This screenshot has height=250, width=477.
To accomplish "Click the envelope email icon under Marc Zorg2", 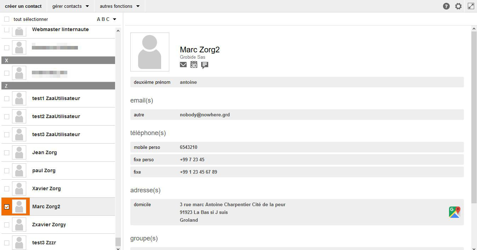I will point(183,65).
